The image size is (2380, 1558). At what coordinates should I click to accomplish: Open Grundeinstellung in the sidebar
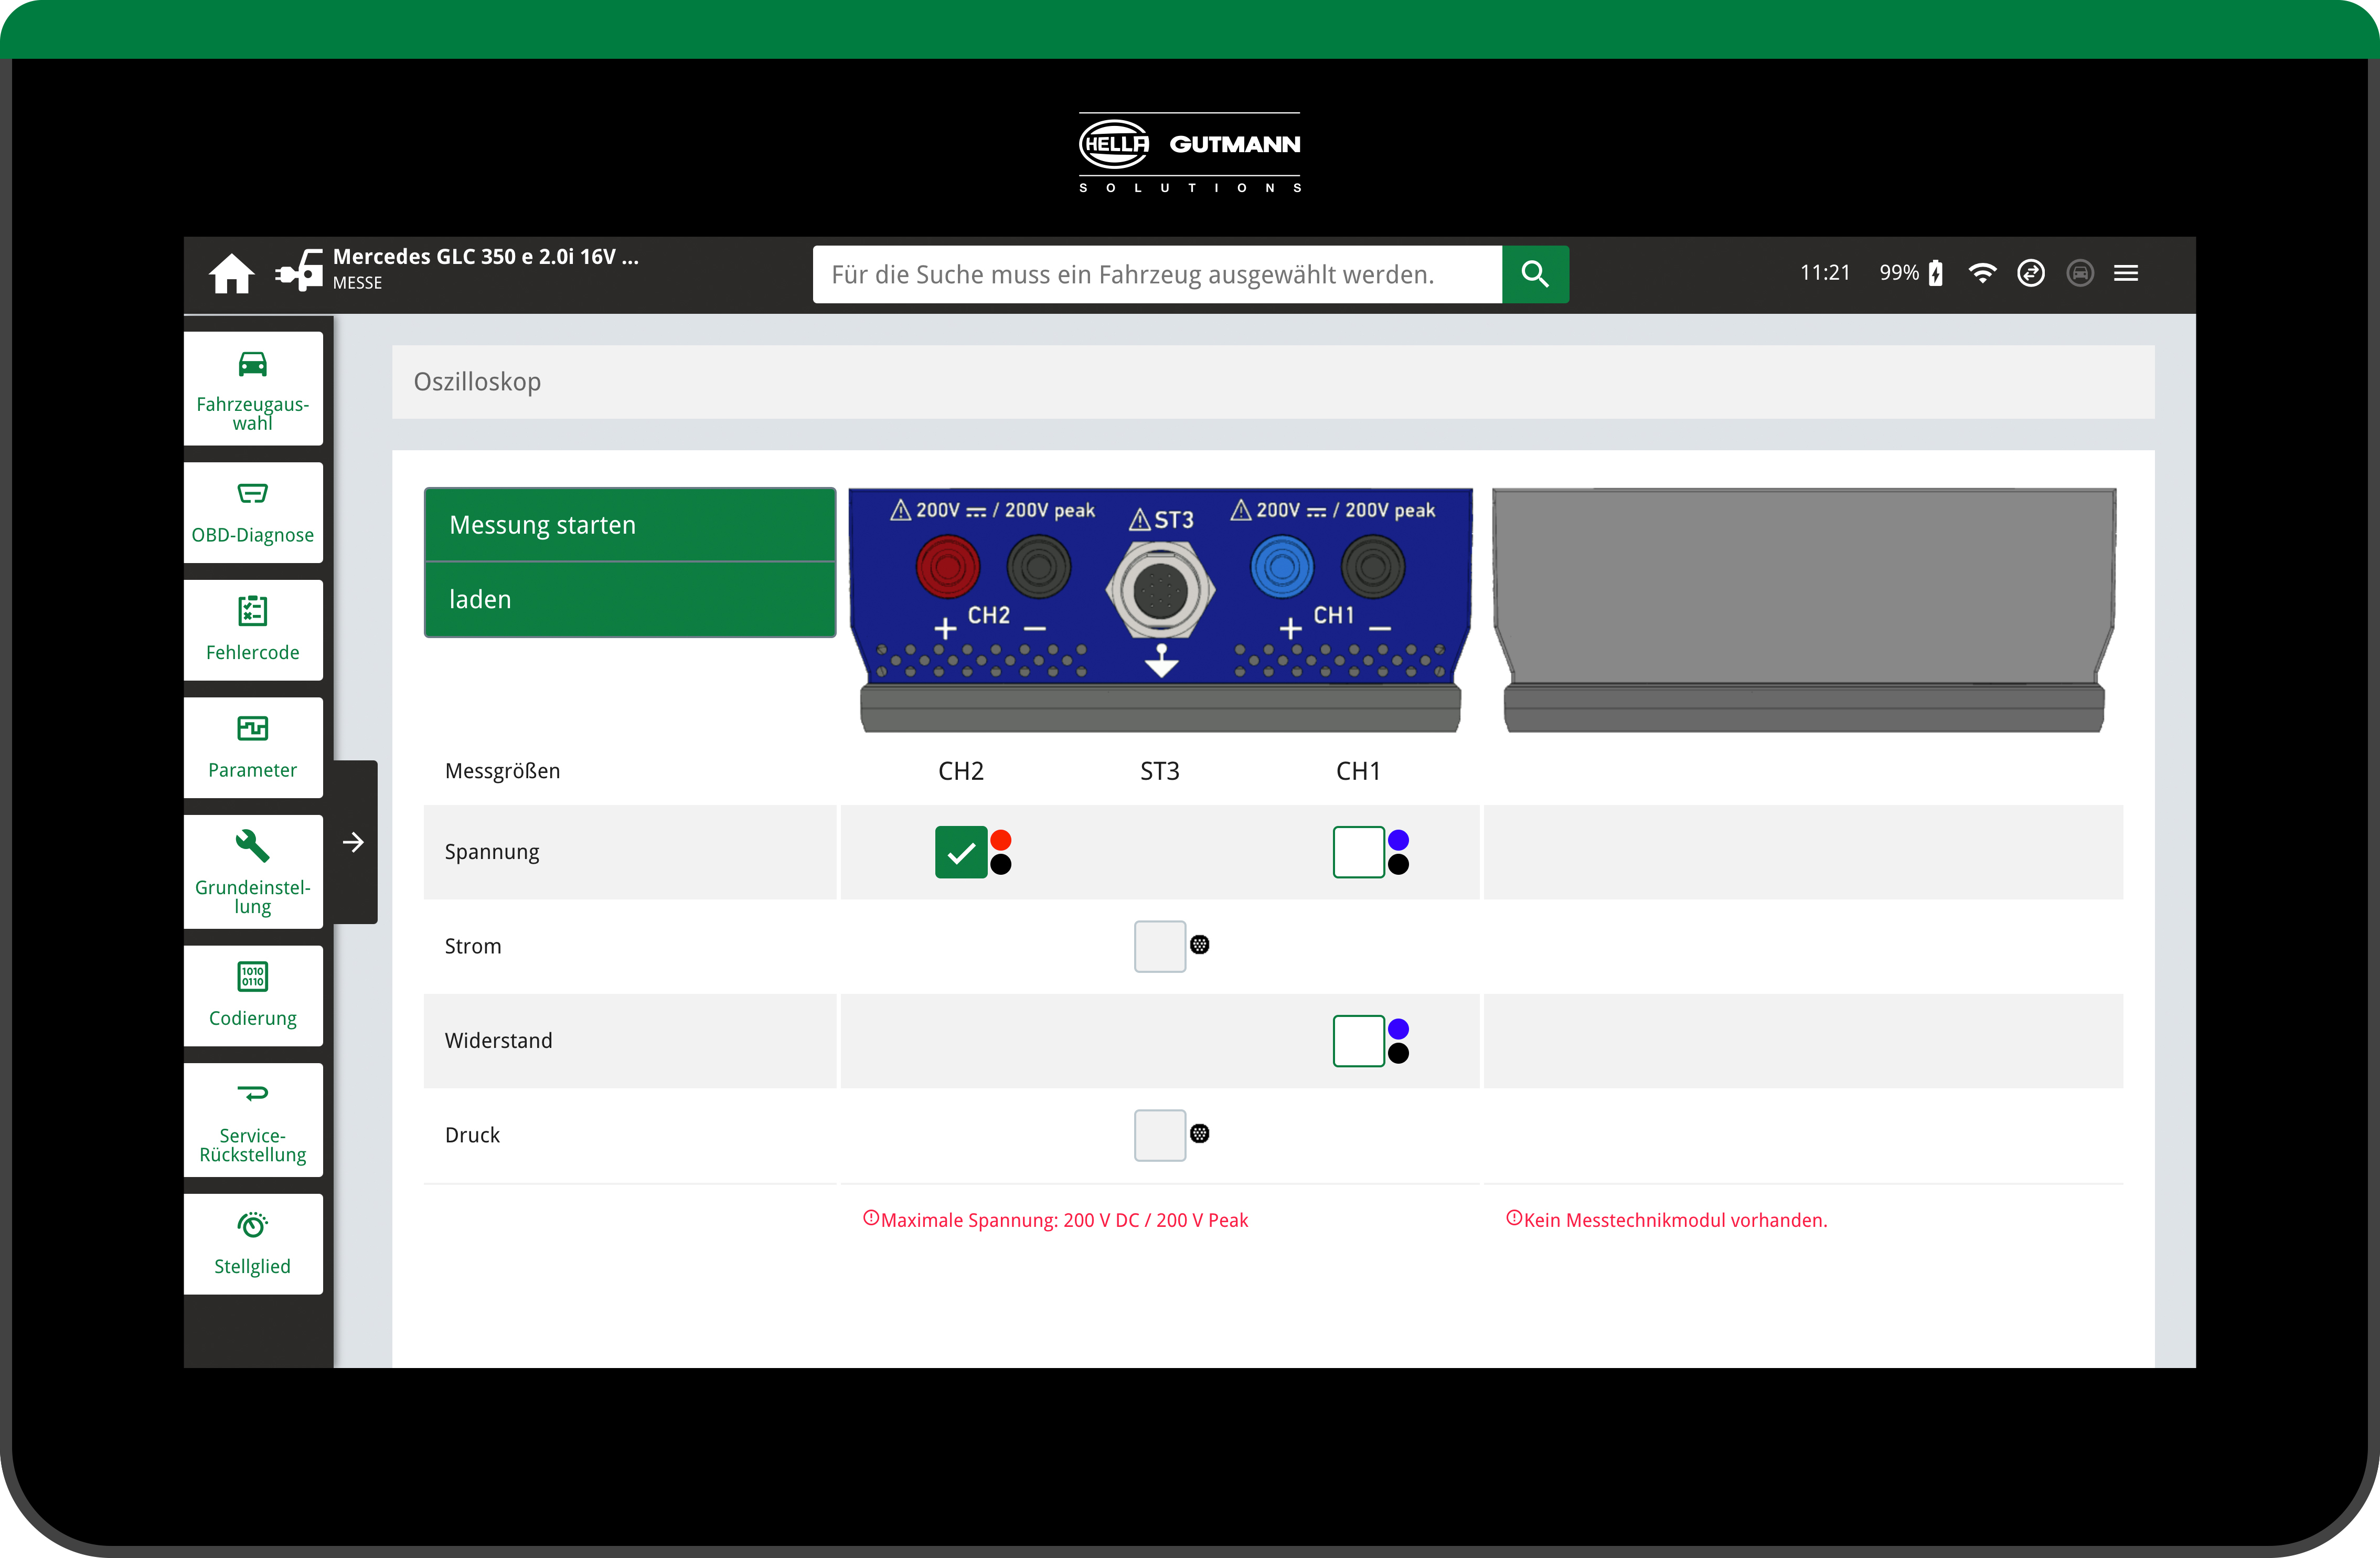(253, 872)
